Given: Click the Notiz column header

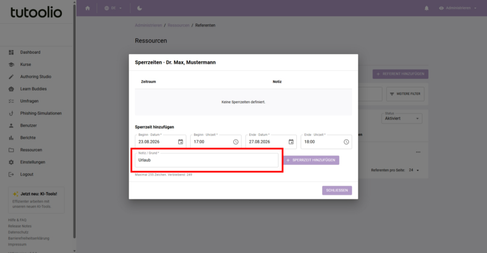Looking at the screenshot, I should (x=277, y=82).
